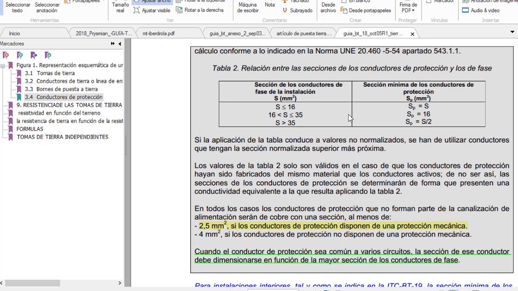Click table cell '16 < S ≤ 35'
Image resolution: width=518 pixels, height=291 pixels.
(x=285, y=115)
